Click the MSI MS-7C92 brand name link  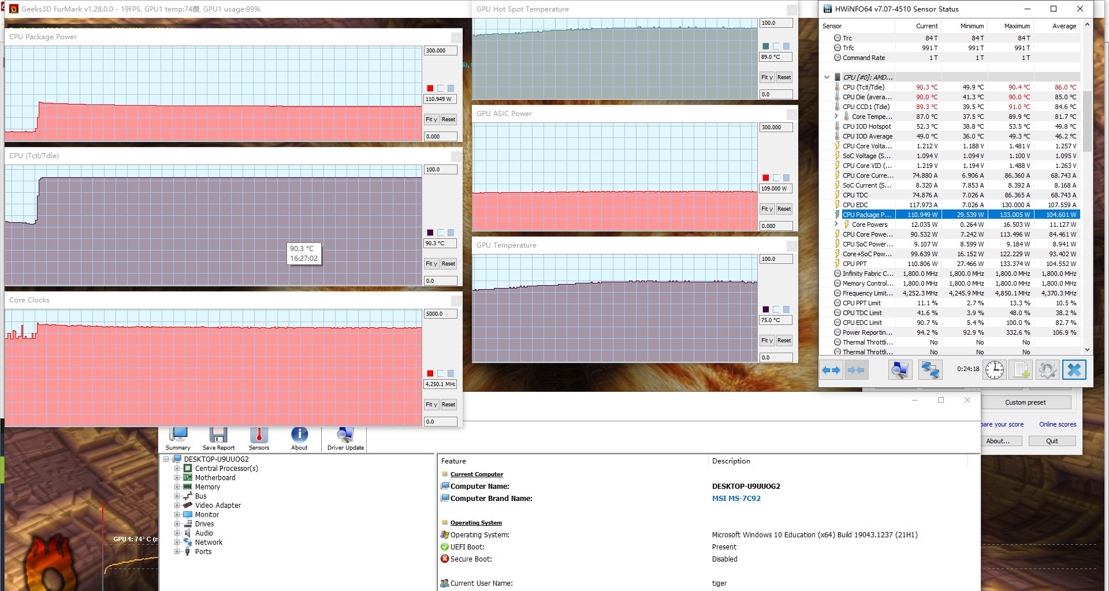[736, 499]
